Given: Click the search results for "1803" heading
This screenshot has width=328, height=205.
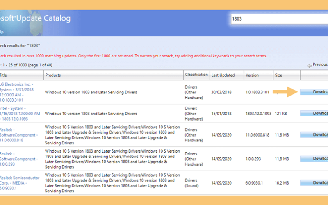Looking at the screenshot, I should tap(20, 46).
